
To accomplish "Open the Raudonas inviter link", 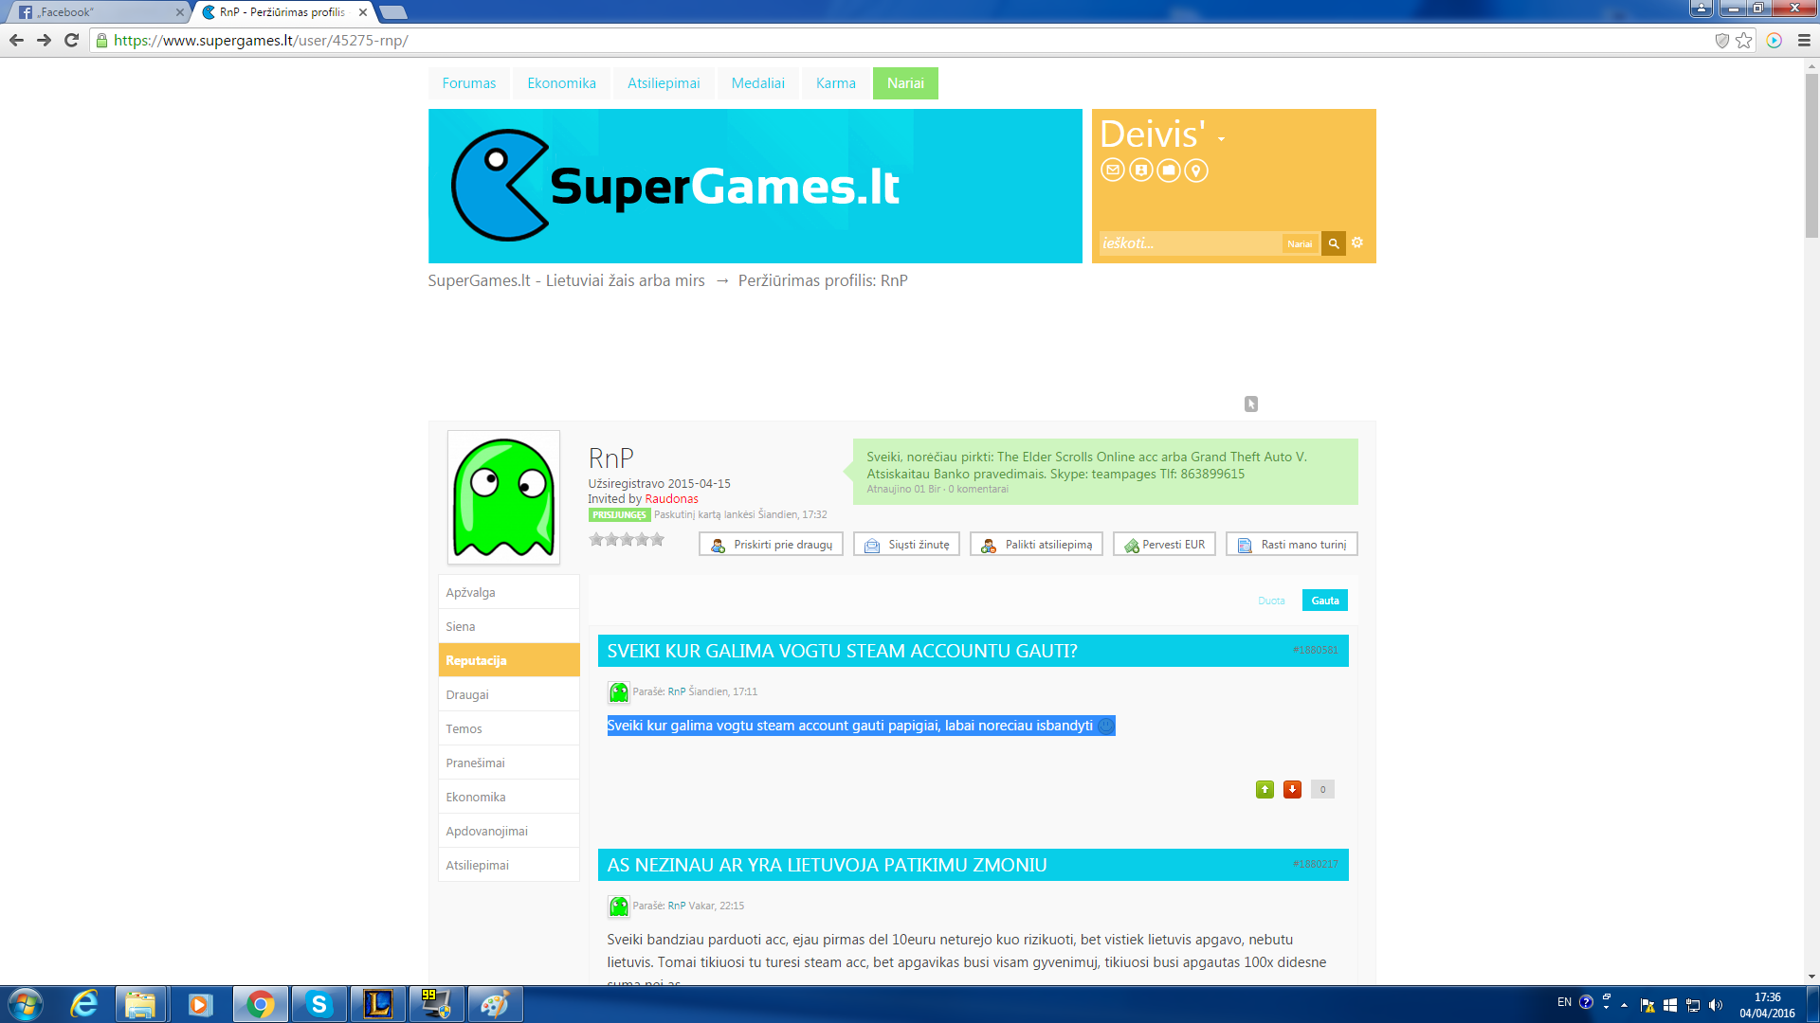I will point(671,499).
